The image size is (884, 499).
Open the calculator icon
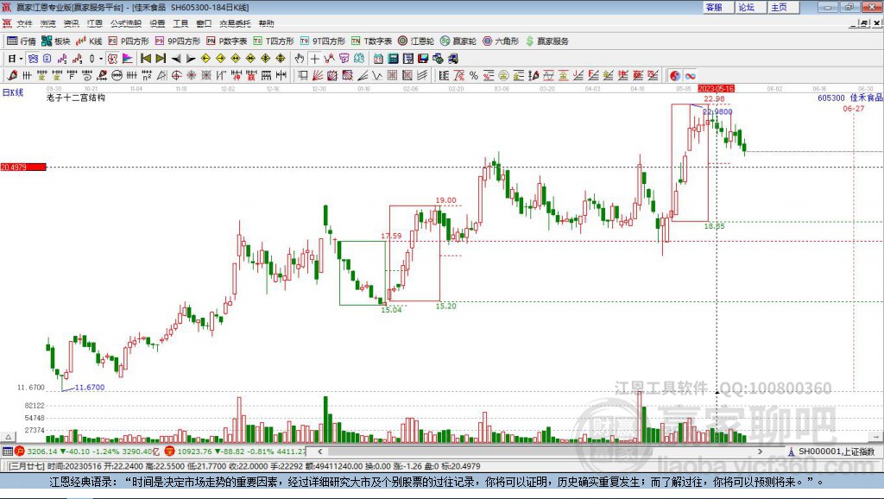coord(393,59)
